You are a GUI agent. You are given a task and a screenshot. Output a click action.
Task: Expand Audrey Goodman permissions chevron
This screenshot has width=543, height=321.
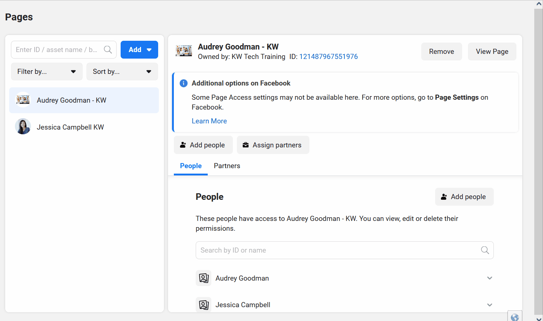click(x=489, y=278)
